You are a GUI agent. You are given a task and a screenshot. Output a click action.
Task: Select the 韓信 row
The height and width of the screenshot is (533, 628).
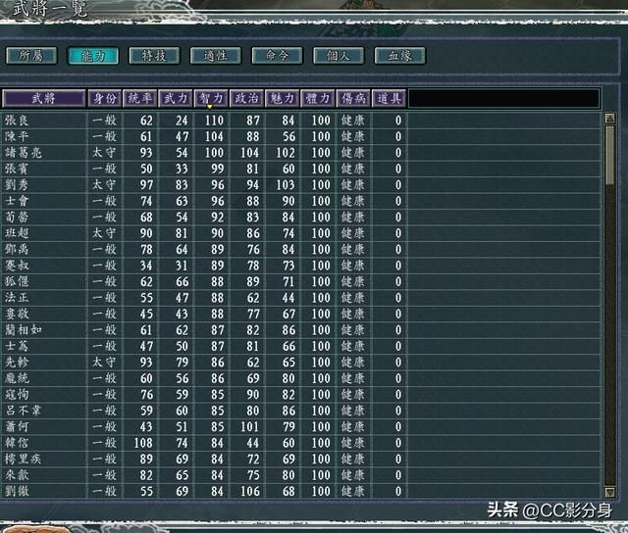tap(300, 443)
